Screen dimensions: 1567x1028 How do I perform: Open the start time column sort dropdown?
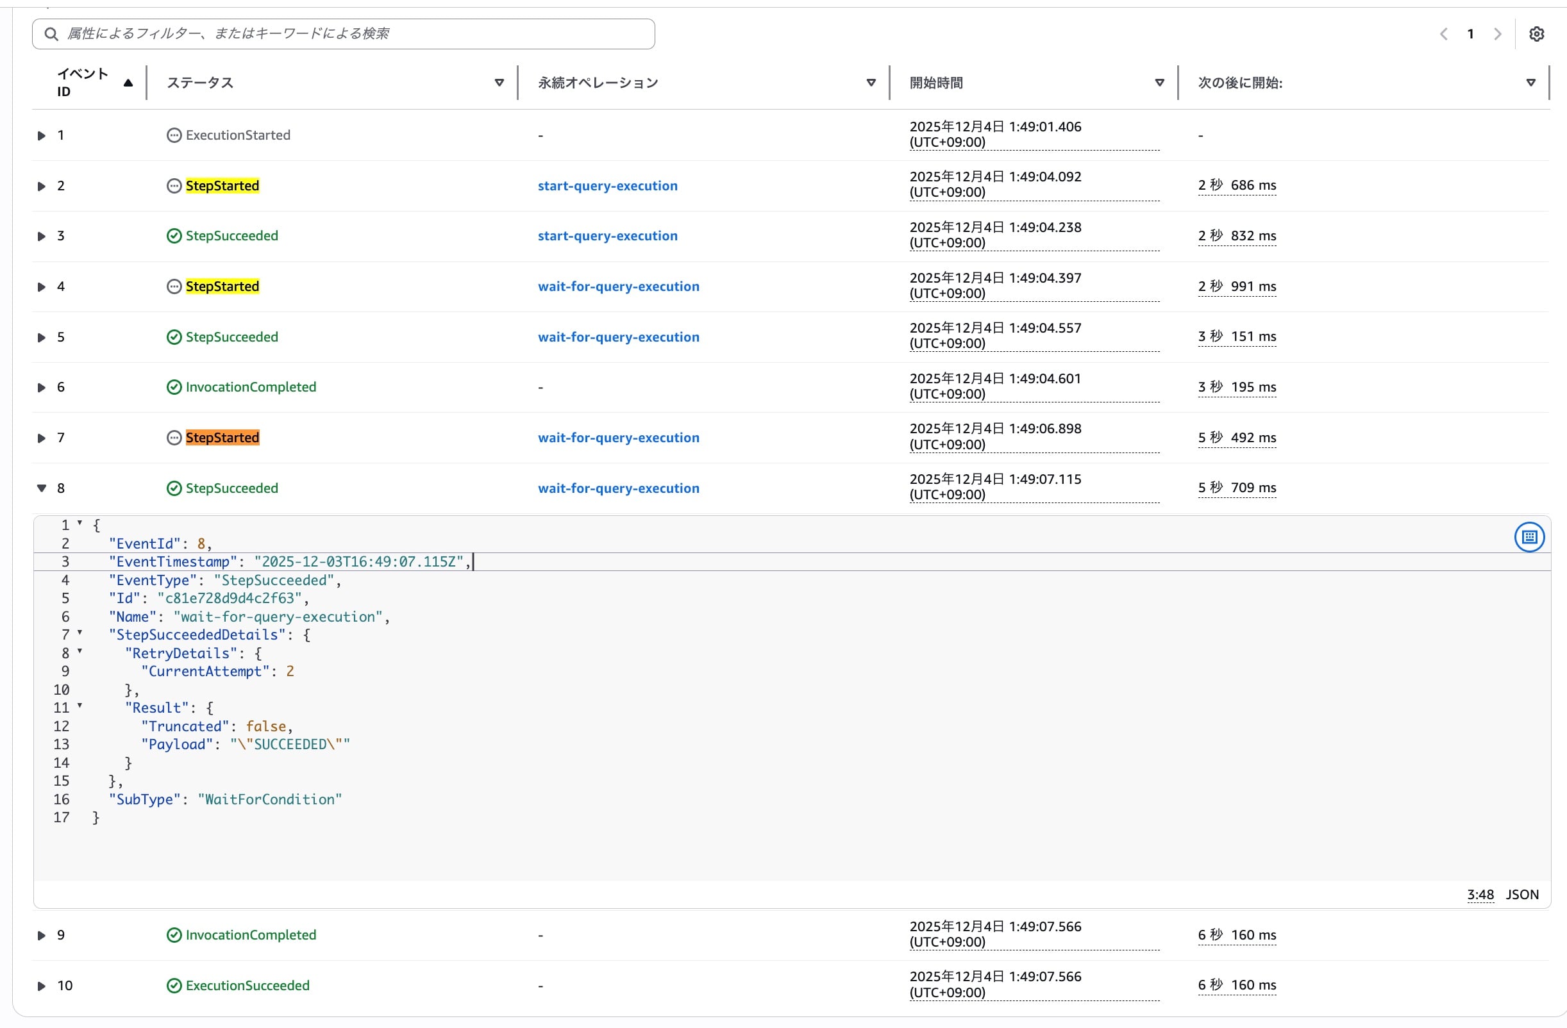click(x=1159, y=83)
